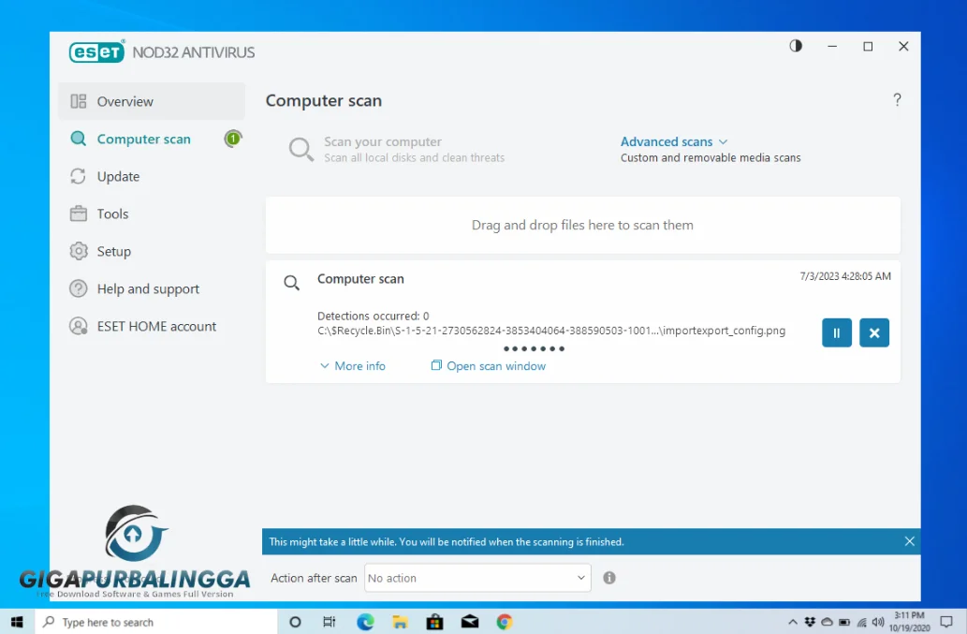Click the green running-scan badge
The height and width of the screenshot is (634, 967).
(233, 139)
